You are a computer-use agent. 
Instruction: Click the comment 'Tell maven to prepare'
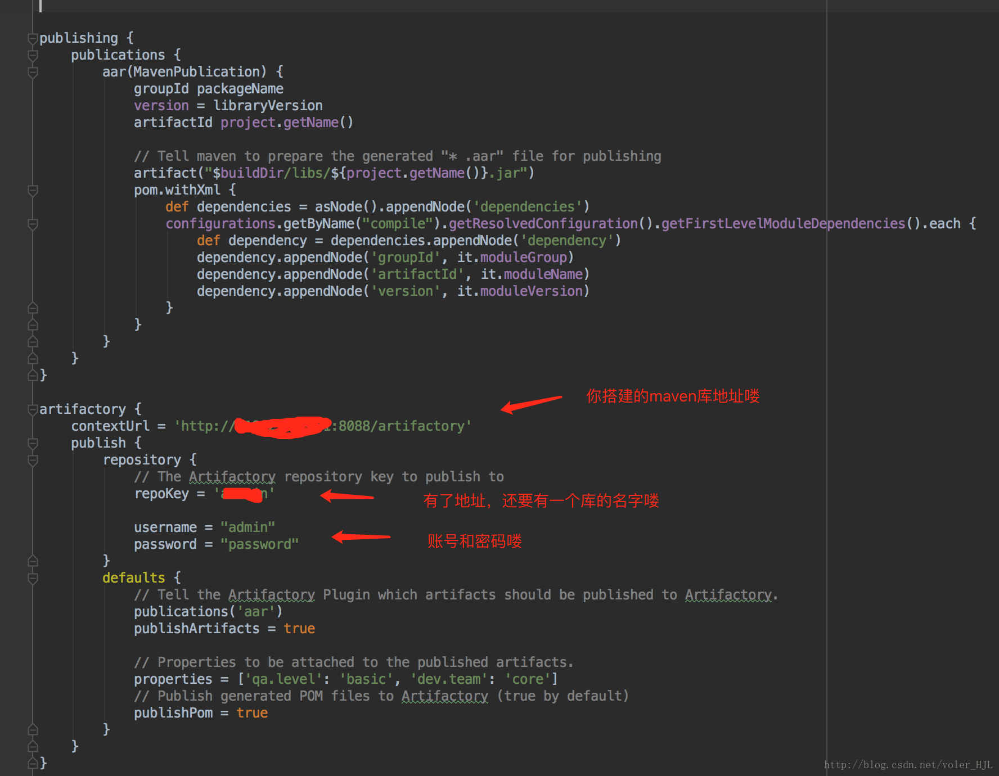coord(397,156)
